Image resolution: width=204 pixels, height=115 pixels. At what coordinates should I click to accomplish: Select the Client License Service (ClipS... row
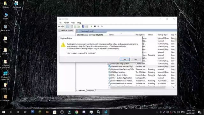(141, 66)
